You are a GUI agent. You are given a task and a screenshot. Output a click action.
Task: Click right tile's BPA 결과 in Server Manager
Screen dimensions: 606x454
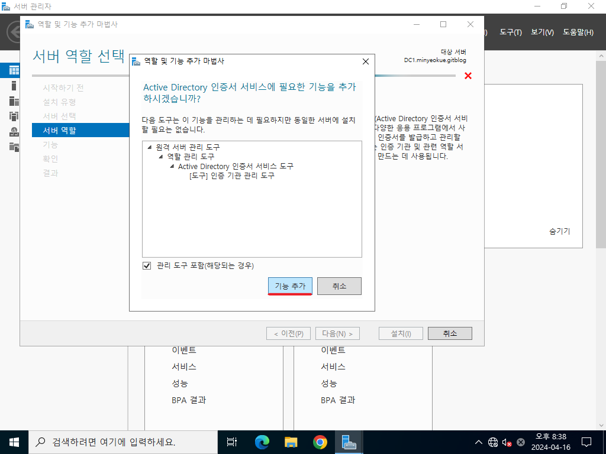point(338,400)
